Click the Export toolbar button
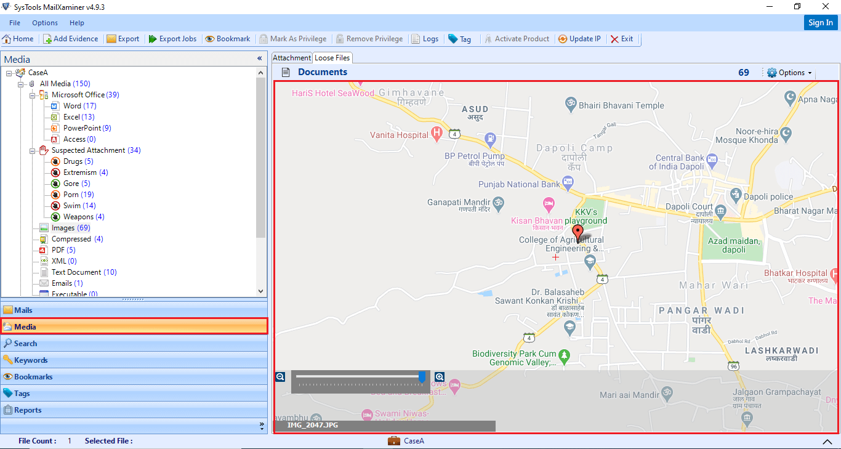Image resolution: width=841 pixels, height=449 pixels. pos(123,39)
